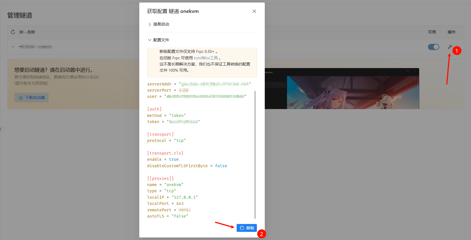Click the [[proxies]] section header in the config
The width and height of the screenshot is (471, 240).
coord(160,178)
